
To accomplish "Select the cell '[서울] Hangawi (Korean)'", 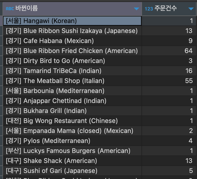I will (72, 21).
